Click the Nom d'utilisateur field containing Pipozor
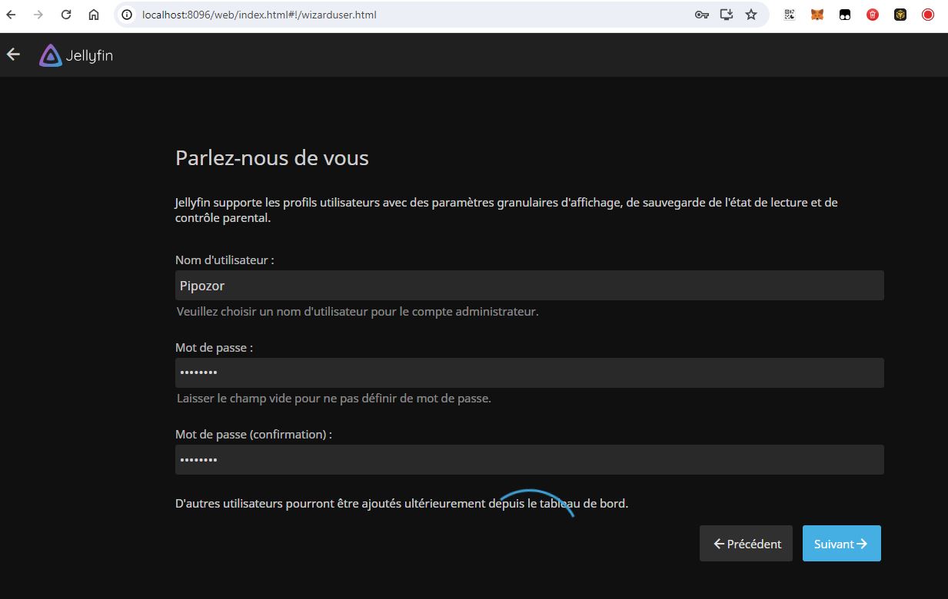The width and height of the screenshot is (948, 599). coord(529,286)
